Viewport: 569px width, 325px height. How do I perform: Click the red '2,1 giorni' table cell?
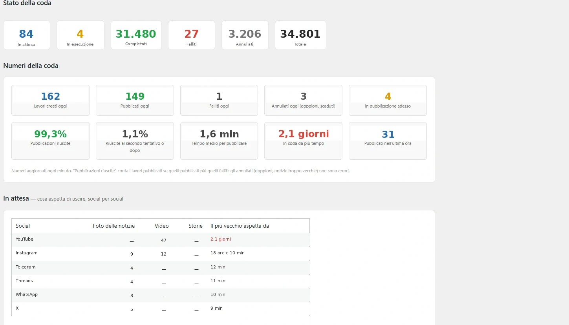point(221,239)
